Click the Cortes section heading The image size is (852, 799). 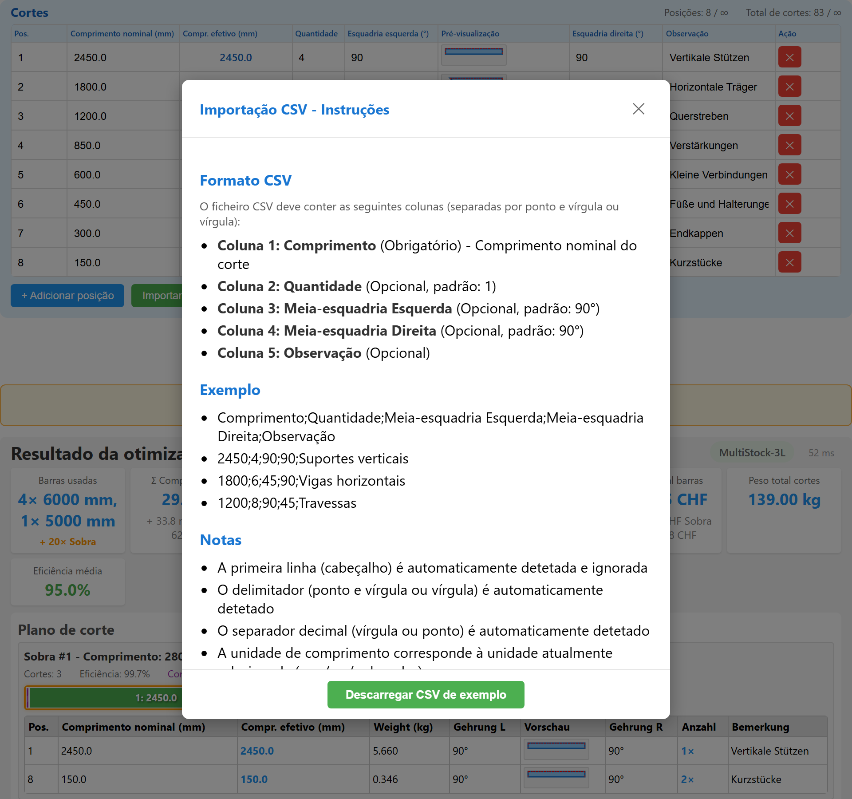click(30, 12)
